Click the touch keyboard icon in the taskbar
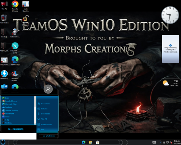Screen dimensions: 181x145 pyautogui.click(x=154, y=142)
